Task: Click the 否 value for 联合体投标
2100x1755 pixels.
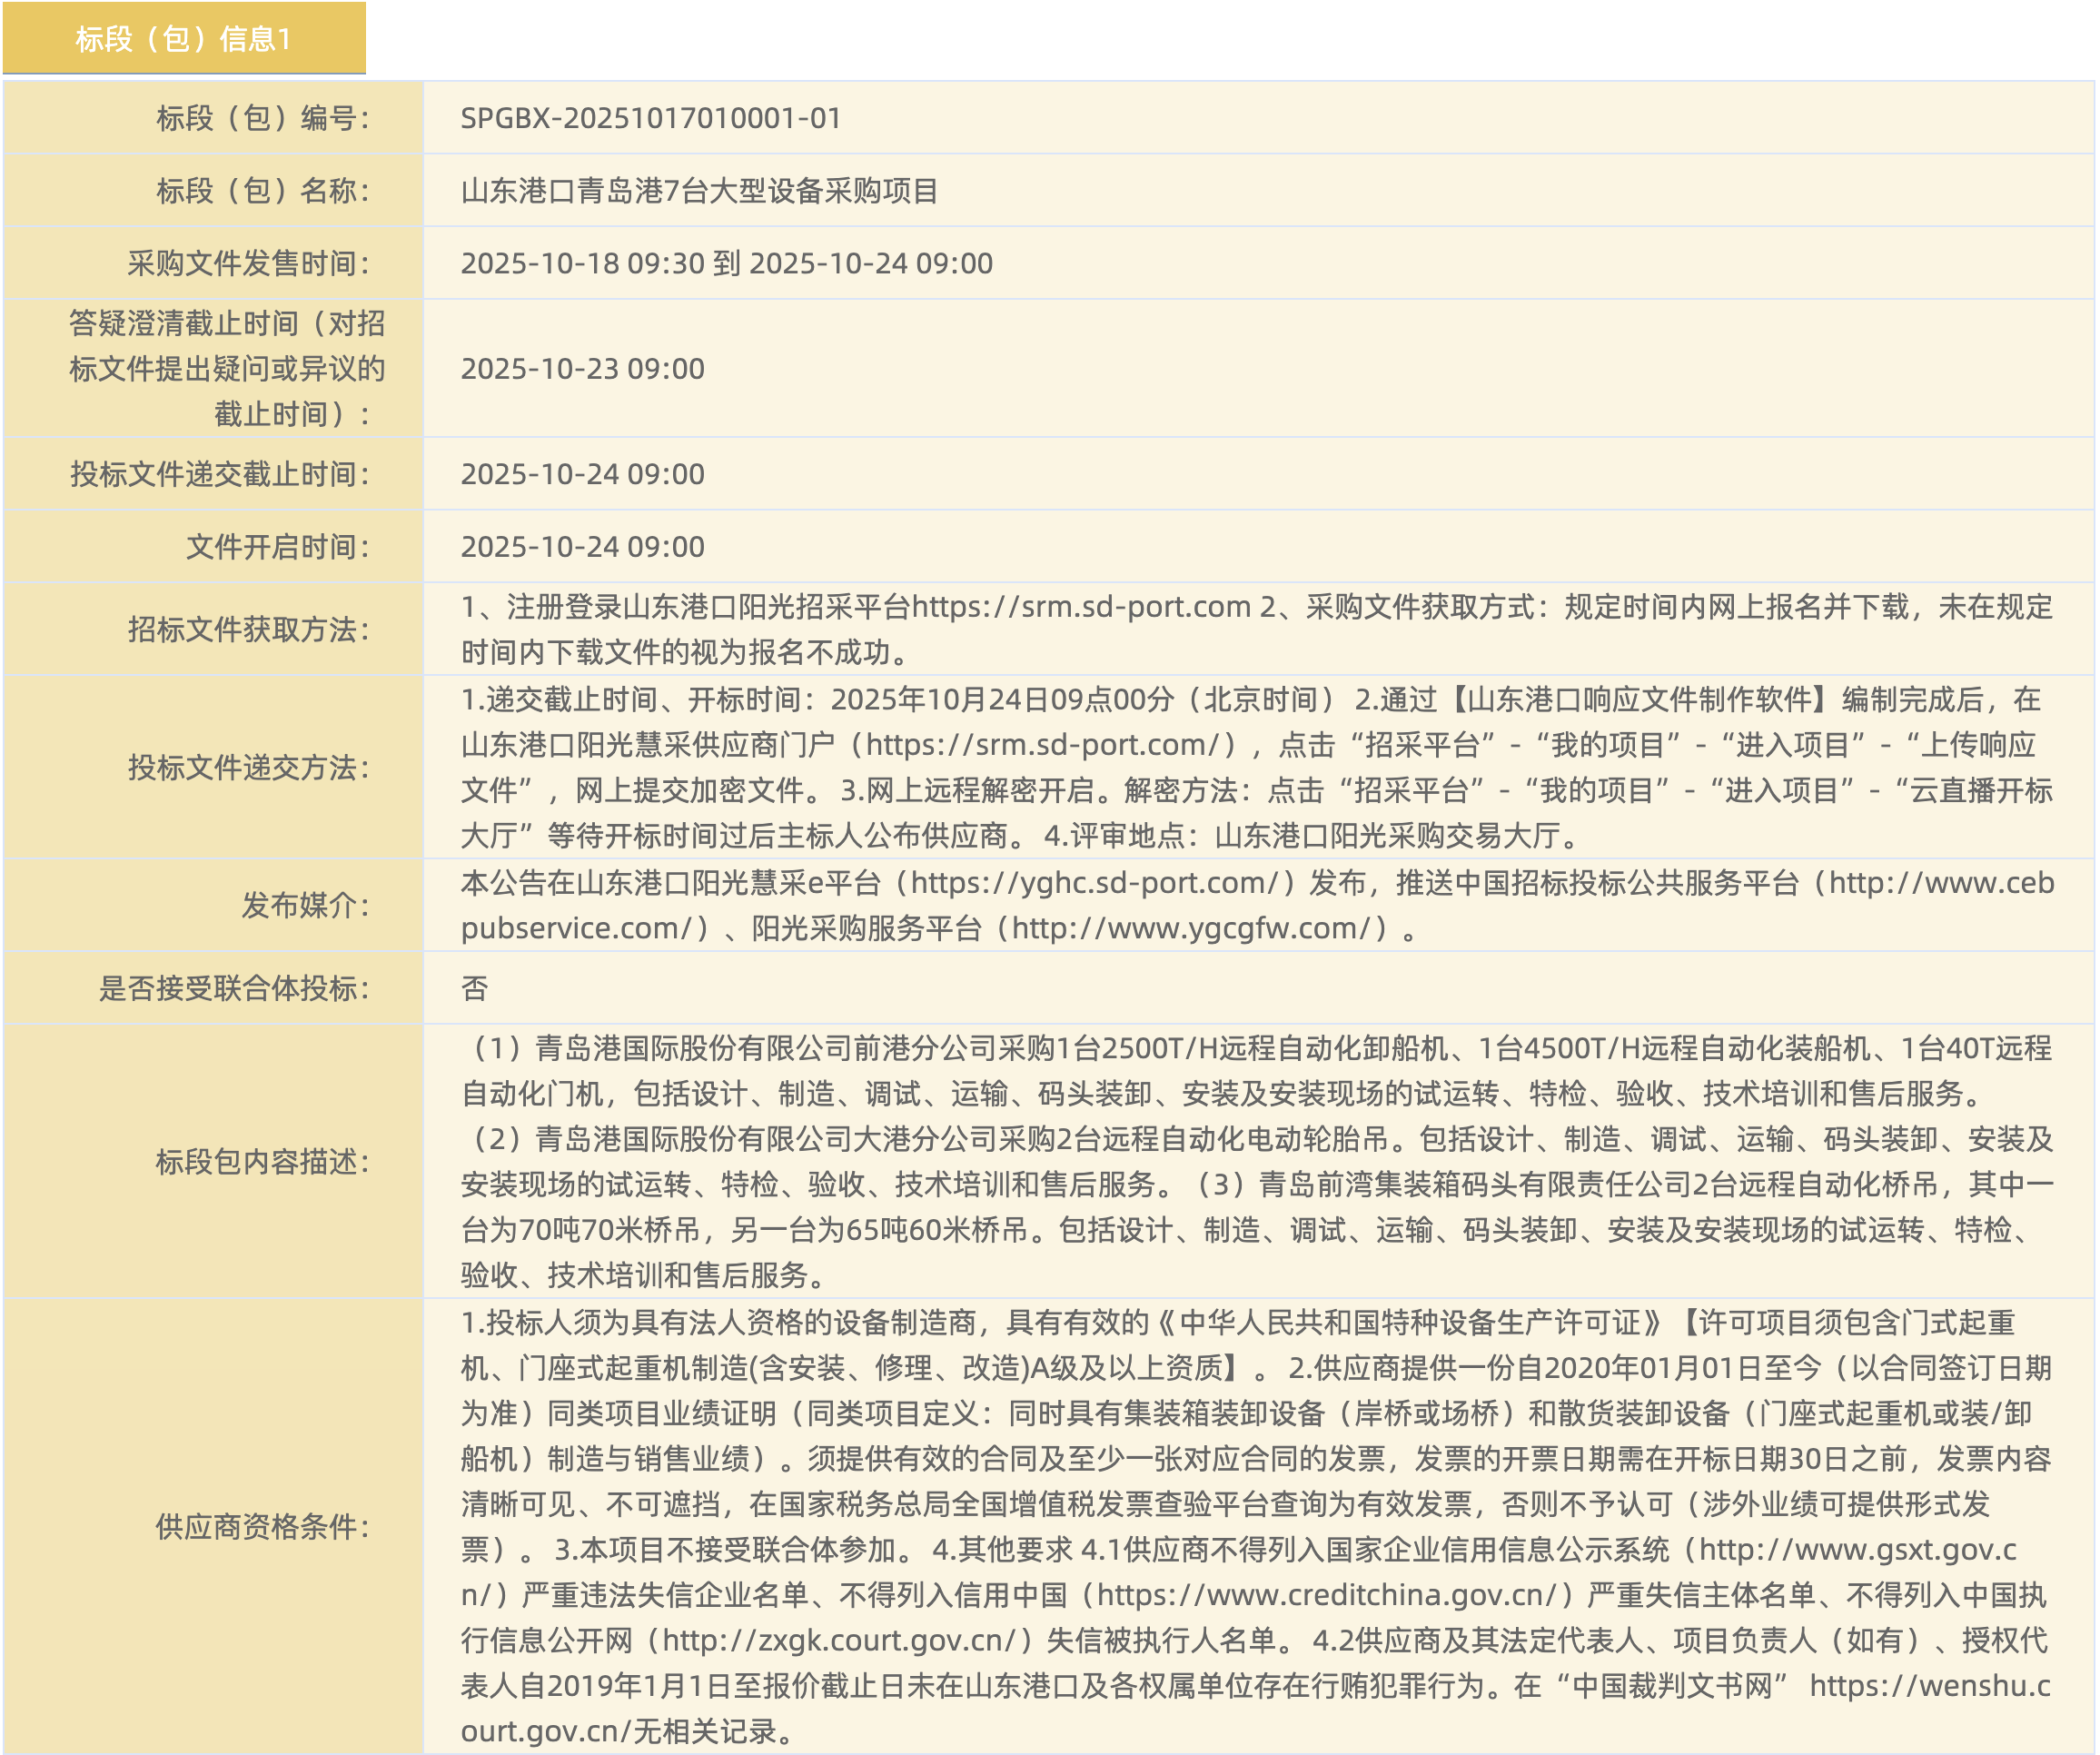Action: [x=474, y=988]
